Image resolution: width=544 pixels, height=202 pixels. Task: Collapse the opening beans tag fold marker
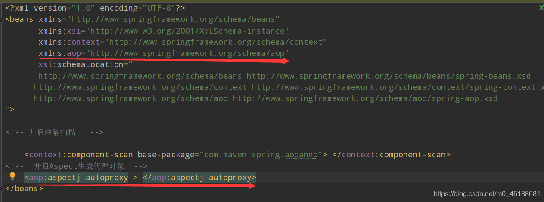[2, 20]
